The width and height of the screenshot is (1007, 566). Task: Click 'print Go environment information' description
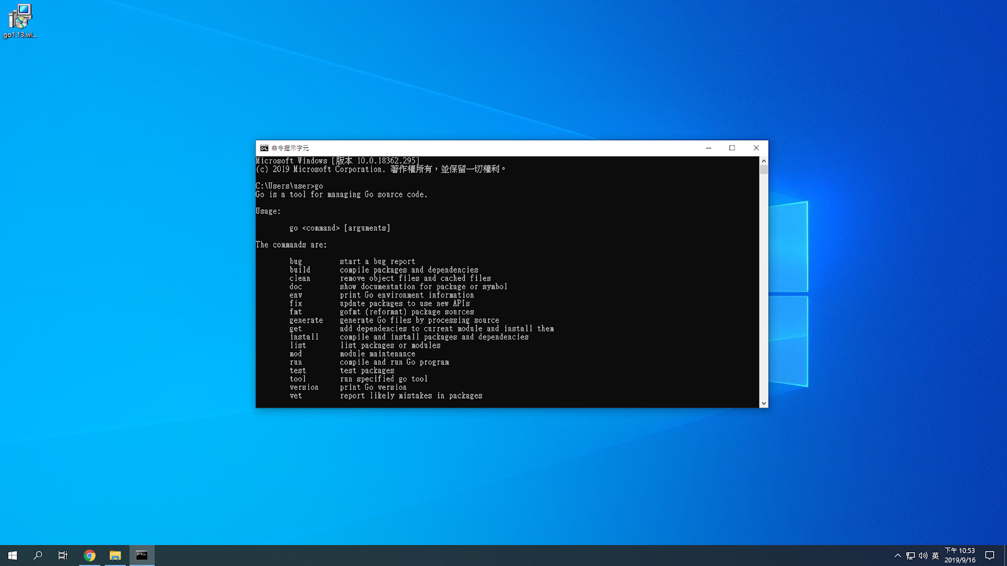(x=407, y=295)
